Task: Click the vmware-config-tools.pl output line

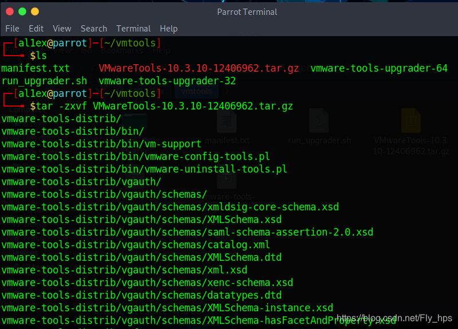Action: coord(136,156)
